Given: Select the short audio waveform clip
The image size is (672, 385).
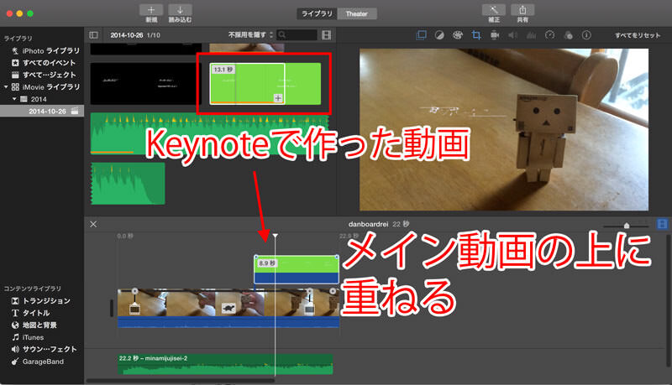Looking at the screenshot, I should pyautogui.click(x=128, y=183).
